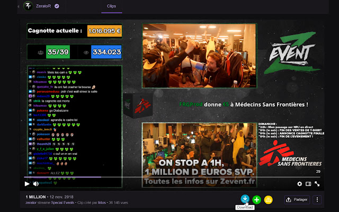Click the left arrow by the channel avatar
The height and width of the screenshot is (212, 339).
click(x=19, y=6)
